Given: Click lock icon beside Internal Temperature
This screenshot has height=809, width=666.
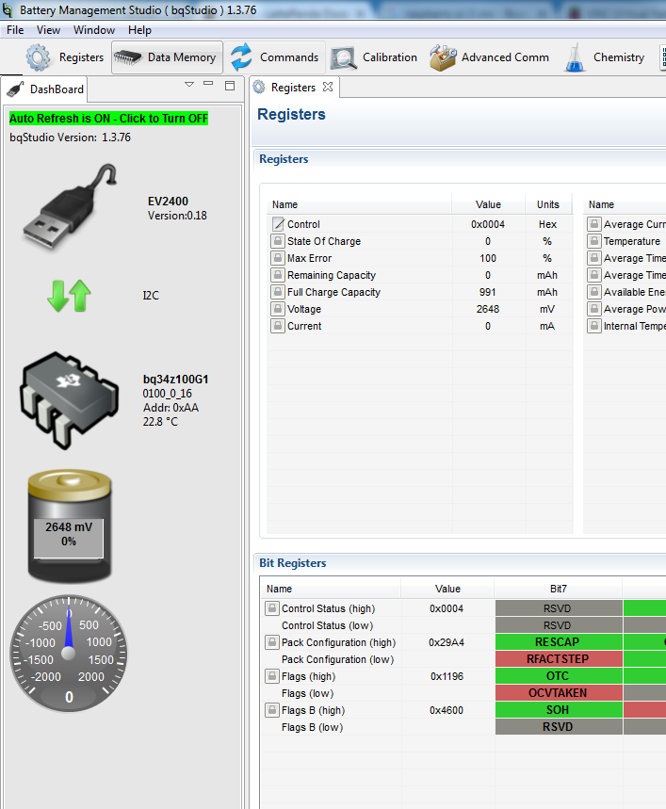Looking at the screenshot, I should [x=594, y=326].
